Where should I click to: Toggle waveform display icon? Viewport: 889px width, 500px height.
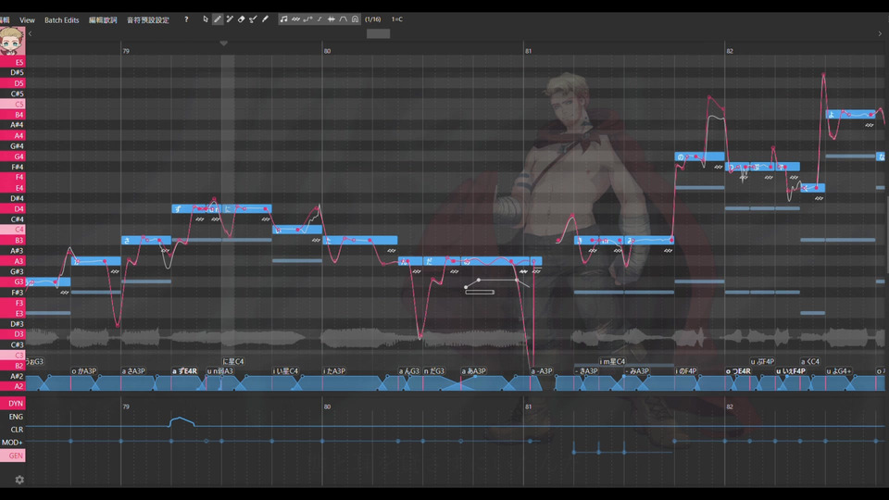pyautogui.click(x=332, y=19)
